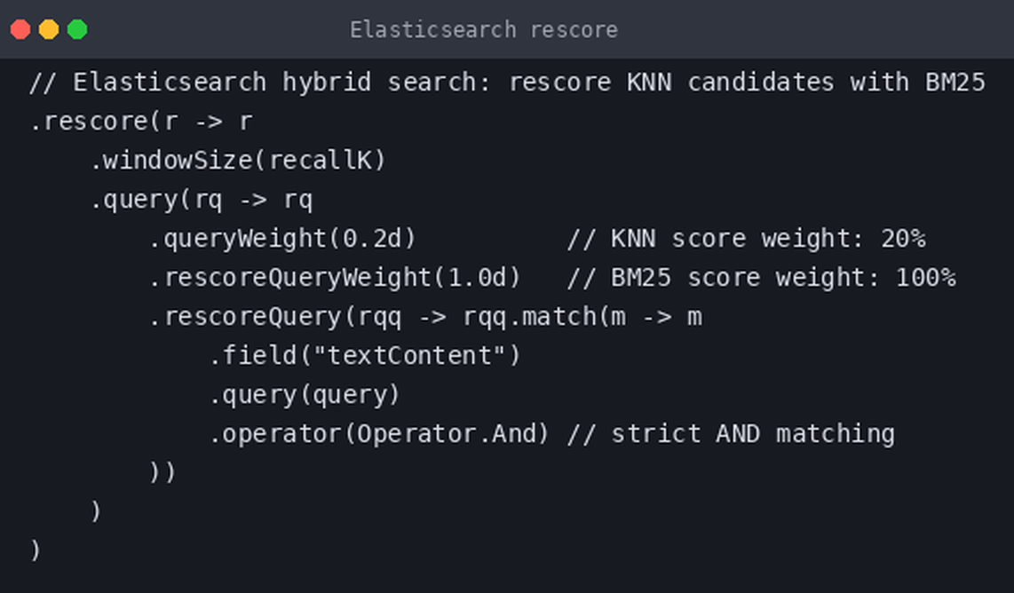This screenshot has width=1014, height=593.
Task: Click the final closing parenthesis line
Action: (35, 550)
